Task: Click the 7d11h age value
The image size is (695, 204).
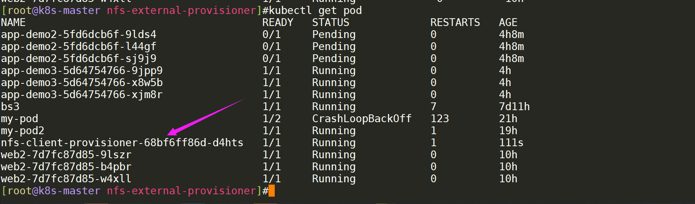Action: (514, 107)
